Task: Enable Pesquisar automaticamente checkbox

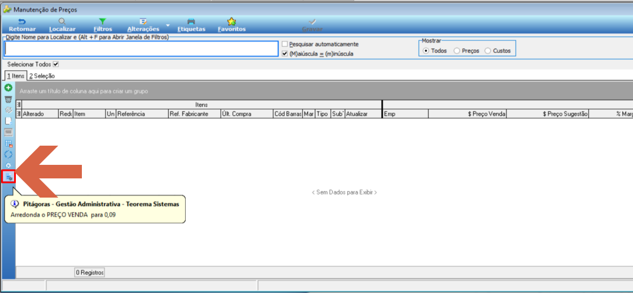Action: tap(285, 44)
